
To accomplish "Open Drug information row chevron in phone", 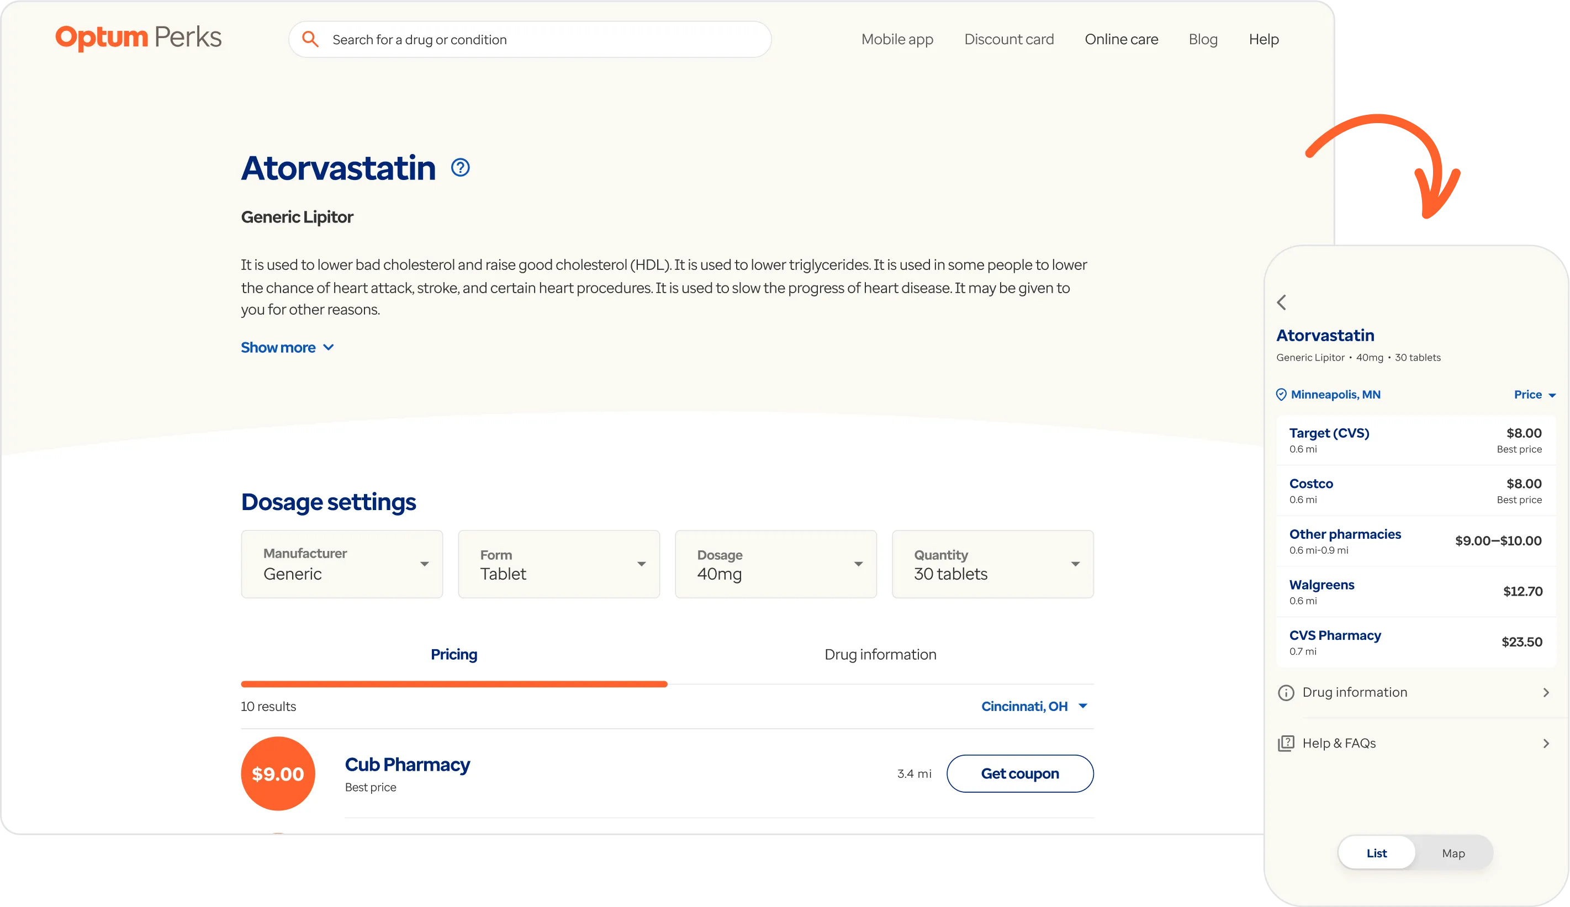I will click(x=1546, y=693).
